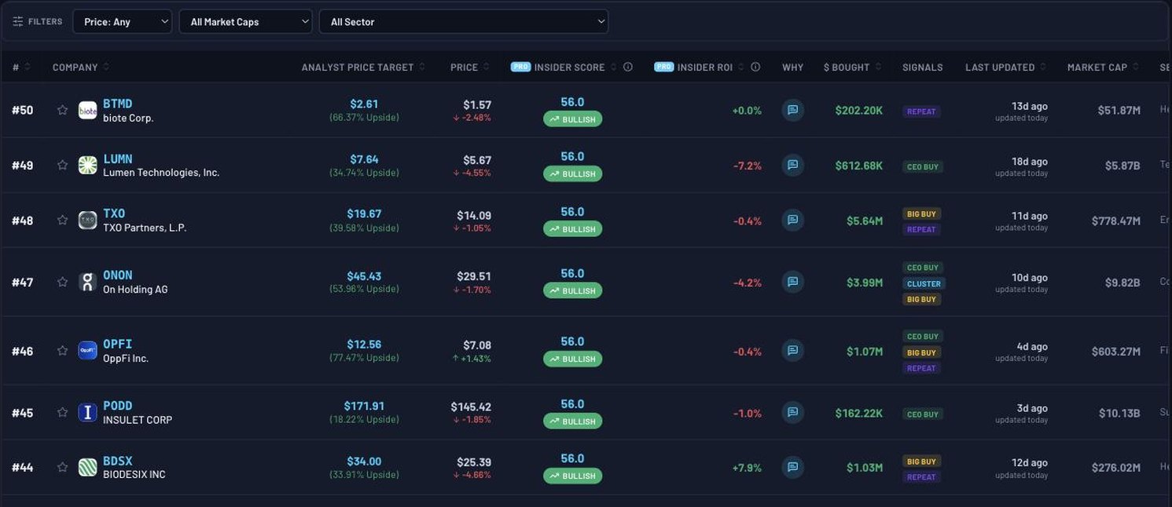Star BTMD as a favorite
This screenshot has width=1172, height=507.
pyautogui.click(x=62, y=110)
